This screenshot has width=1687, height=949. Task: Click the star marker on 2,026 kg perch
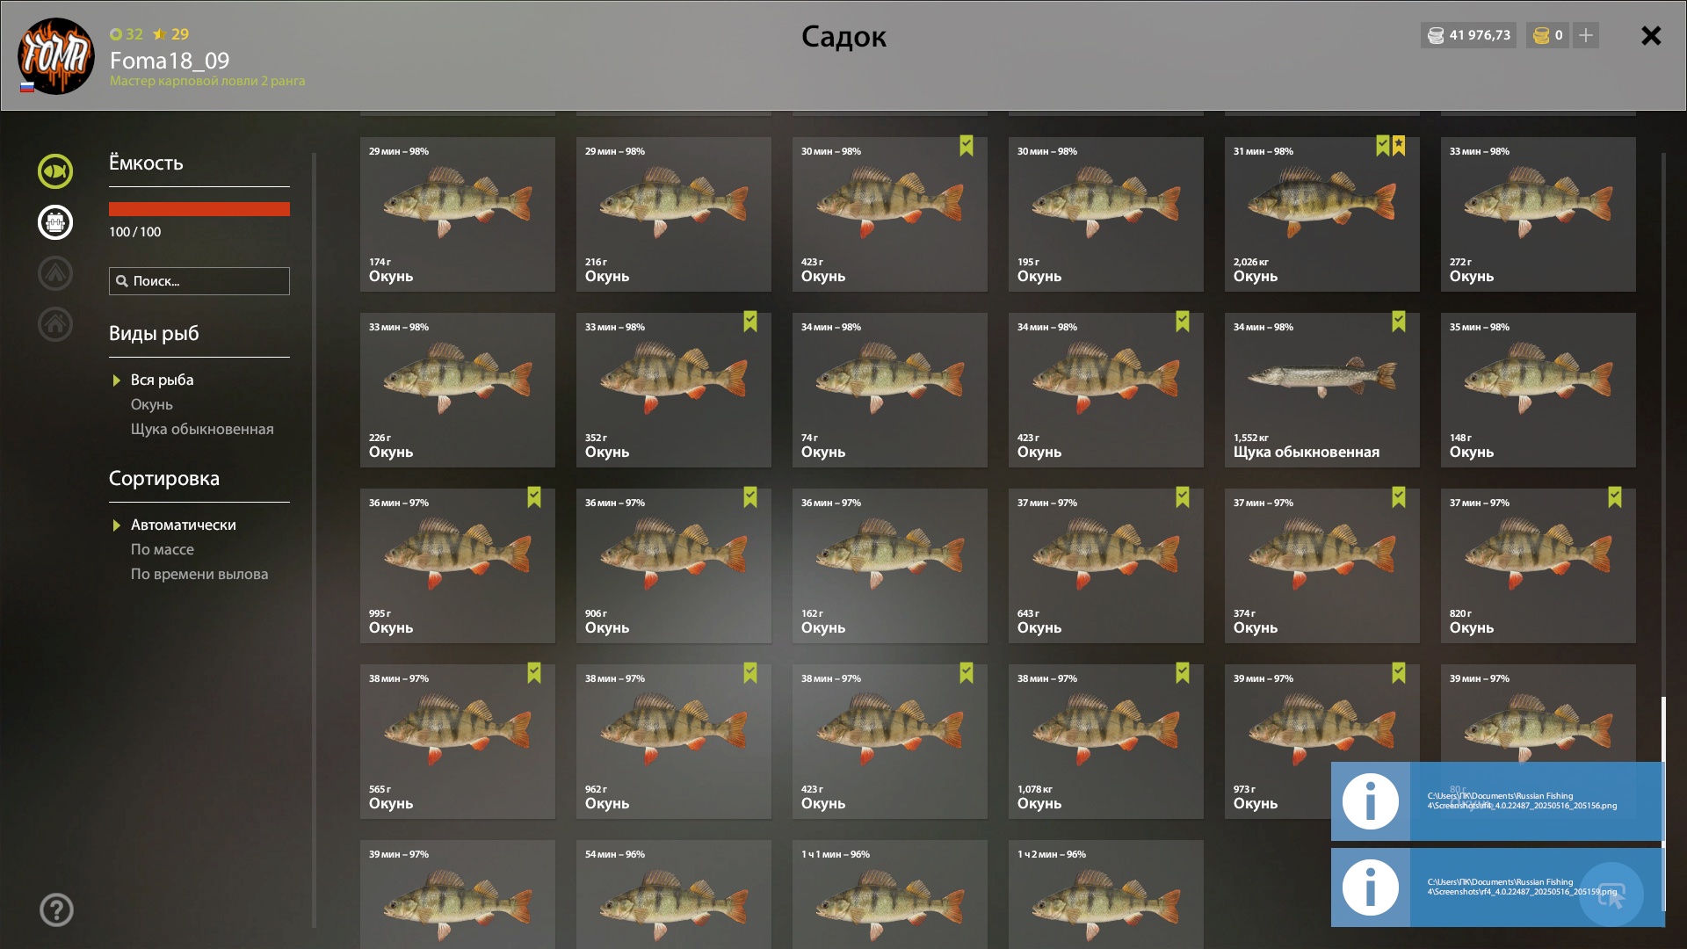(1399, 146)
